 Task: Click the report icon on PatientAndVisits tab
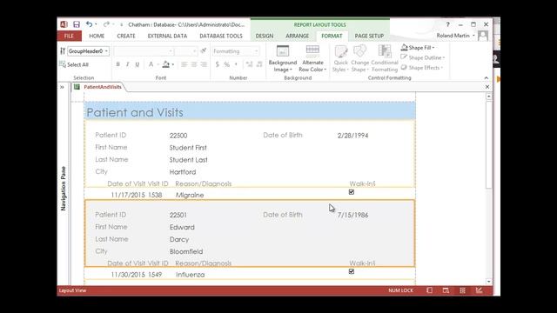click(x=77, y=87)
